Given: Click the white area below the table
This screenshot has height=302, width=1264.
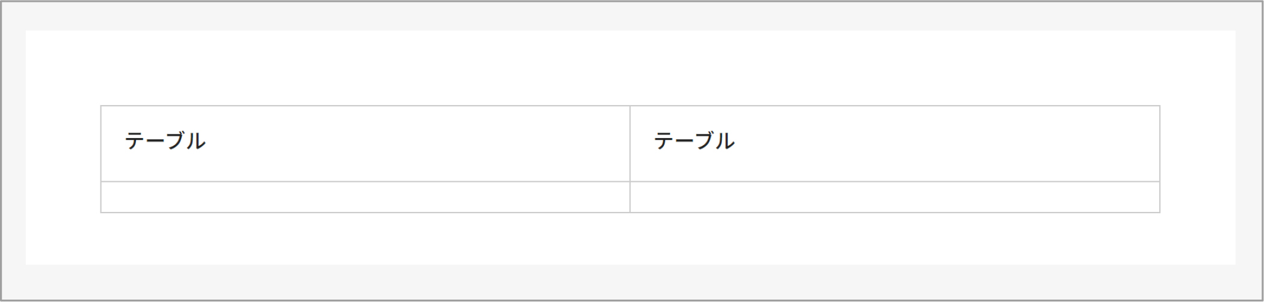Looking at the screenshot, I should point(630,239).
